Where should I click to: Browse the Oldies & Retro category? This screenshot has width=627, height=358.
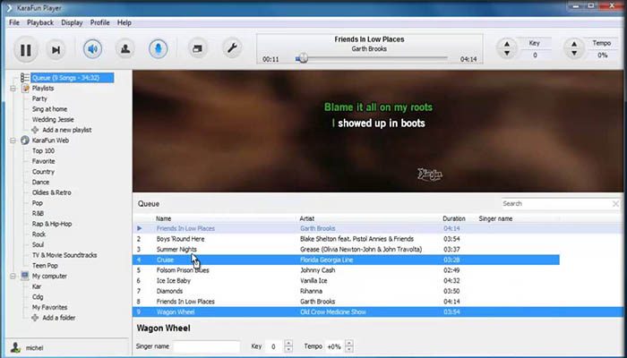tap(52, 192)
